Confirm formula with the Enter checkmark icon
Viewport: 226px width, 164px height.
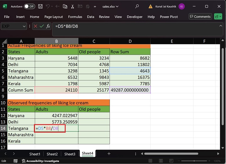pyautogui.click(x=41, y=27)
